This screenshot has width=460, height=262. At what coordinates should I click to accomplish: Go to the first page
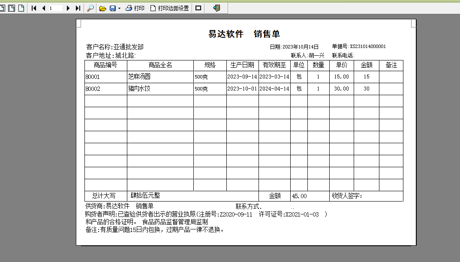(34, 8)
